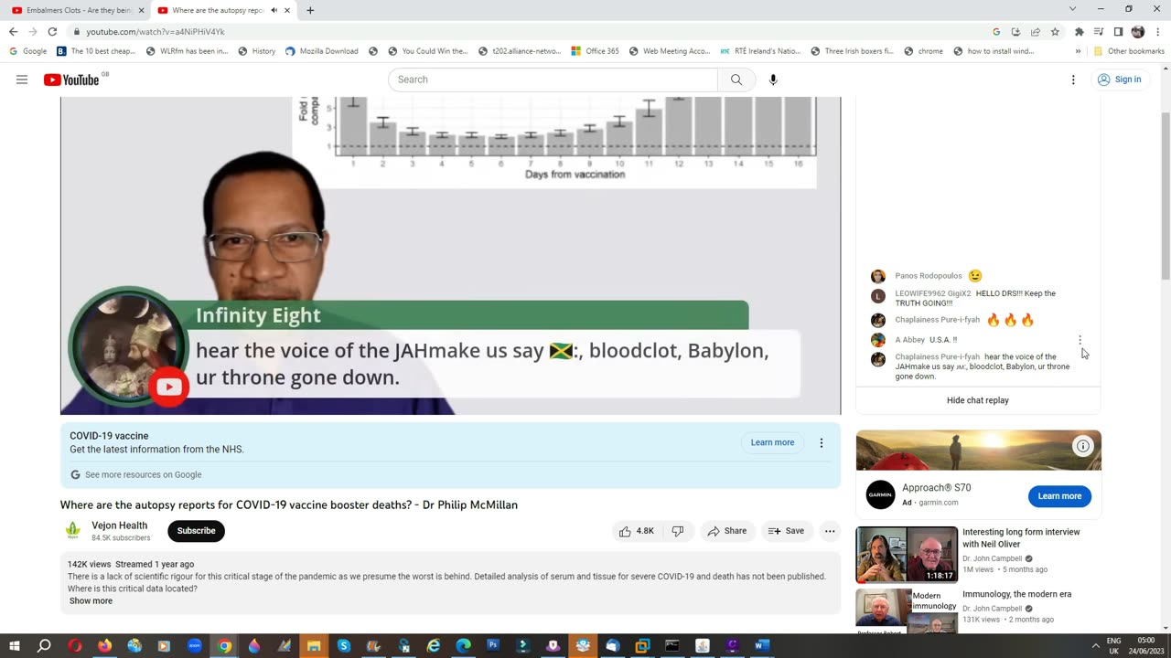
Task: Open taskbar clock showing 05:00
Action: (1145, 645)
